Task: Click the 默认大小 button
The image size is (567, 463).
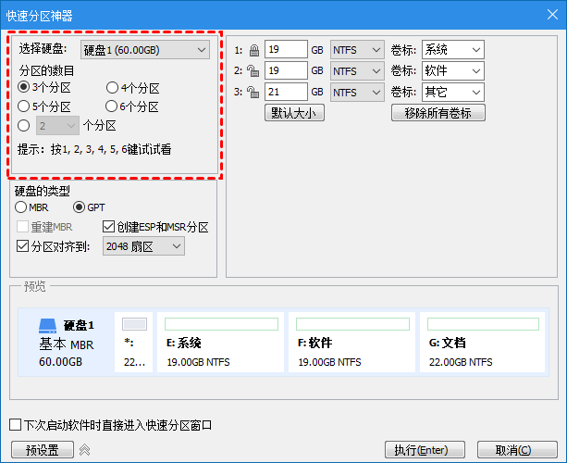Action: (294, 113)
